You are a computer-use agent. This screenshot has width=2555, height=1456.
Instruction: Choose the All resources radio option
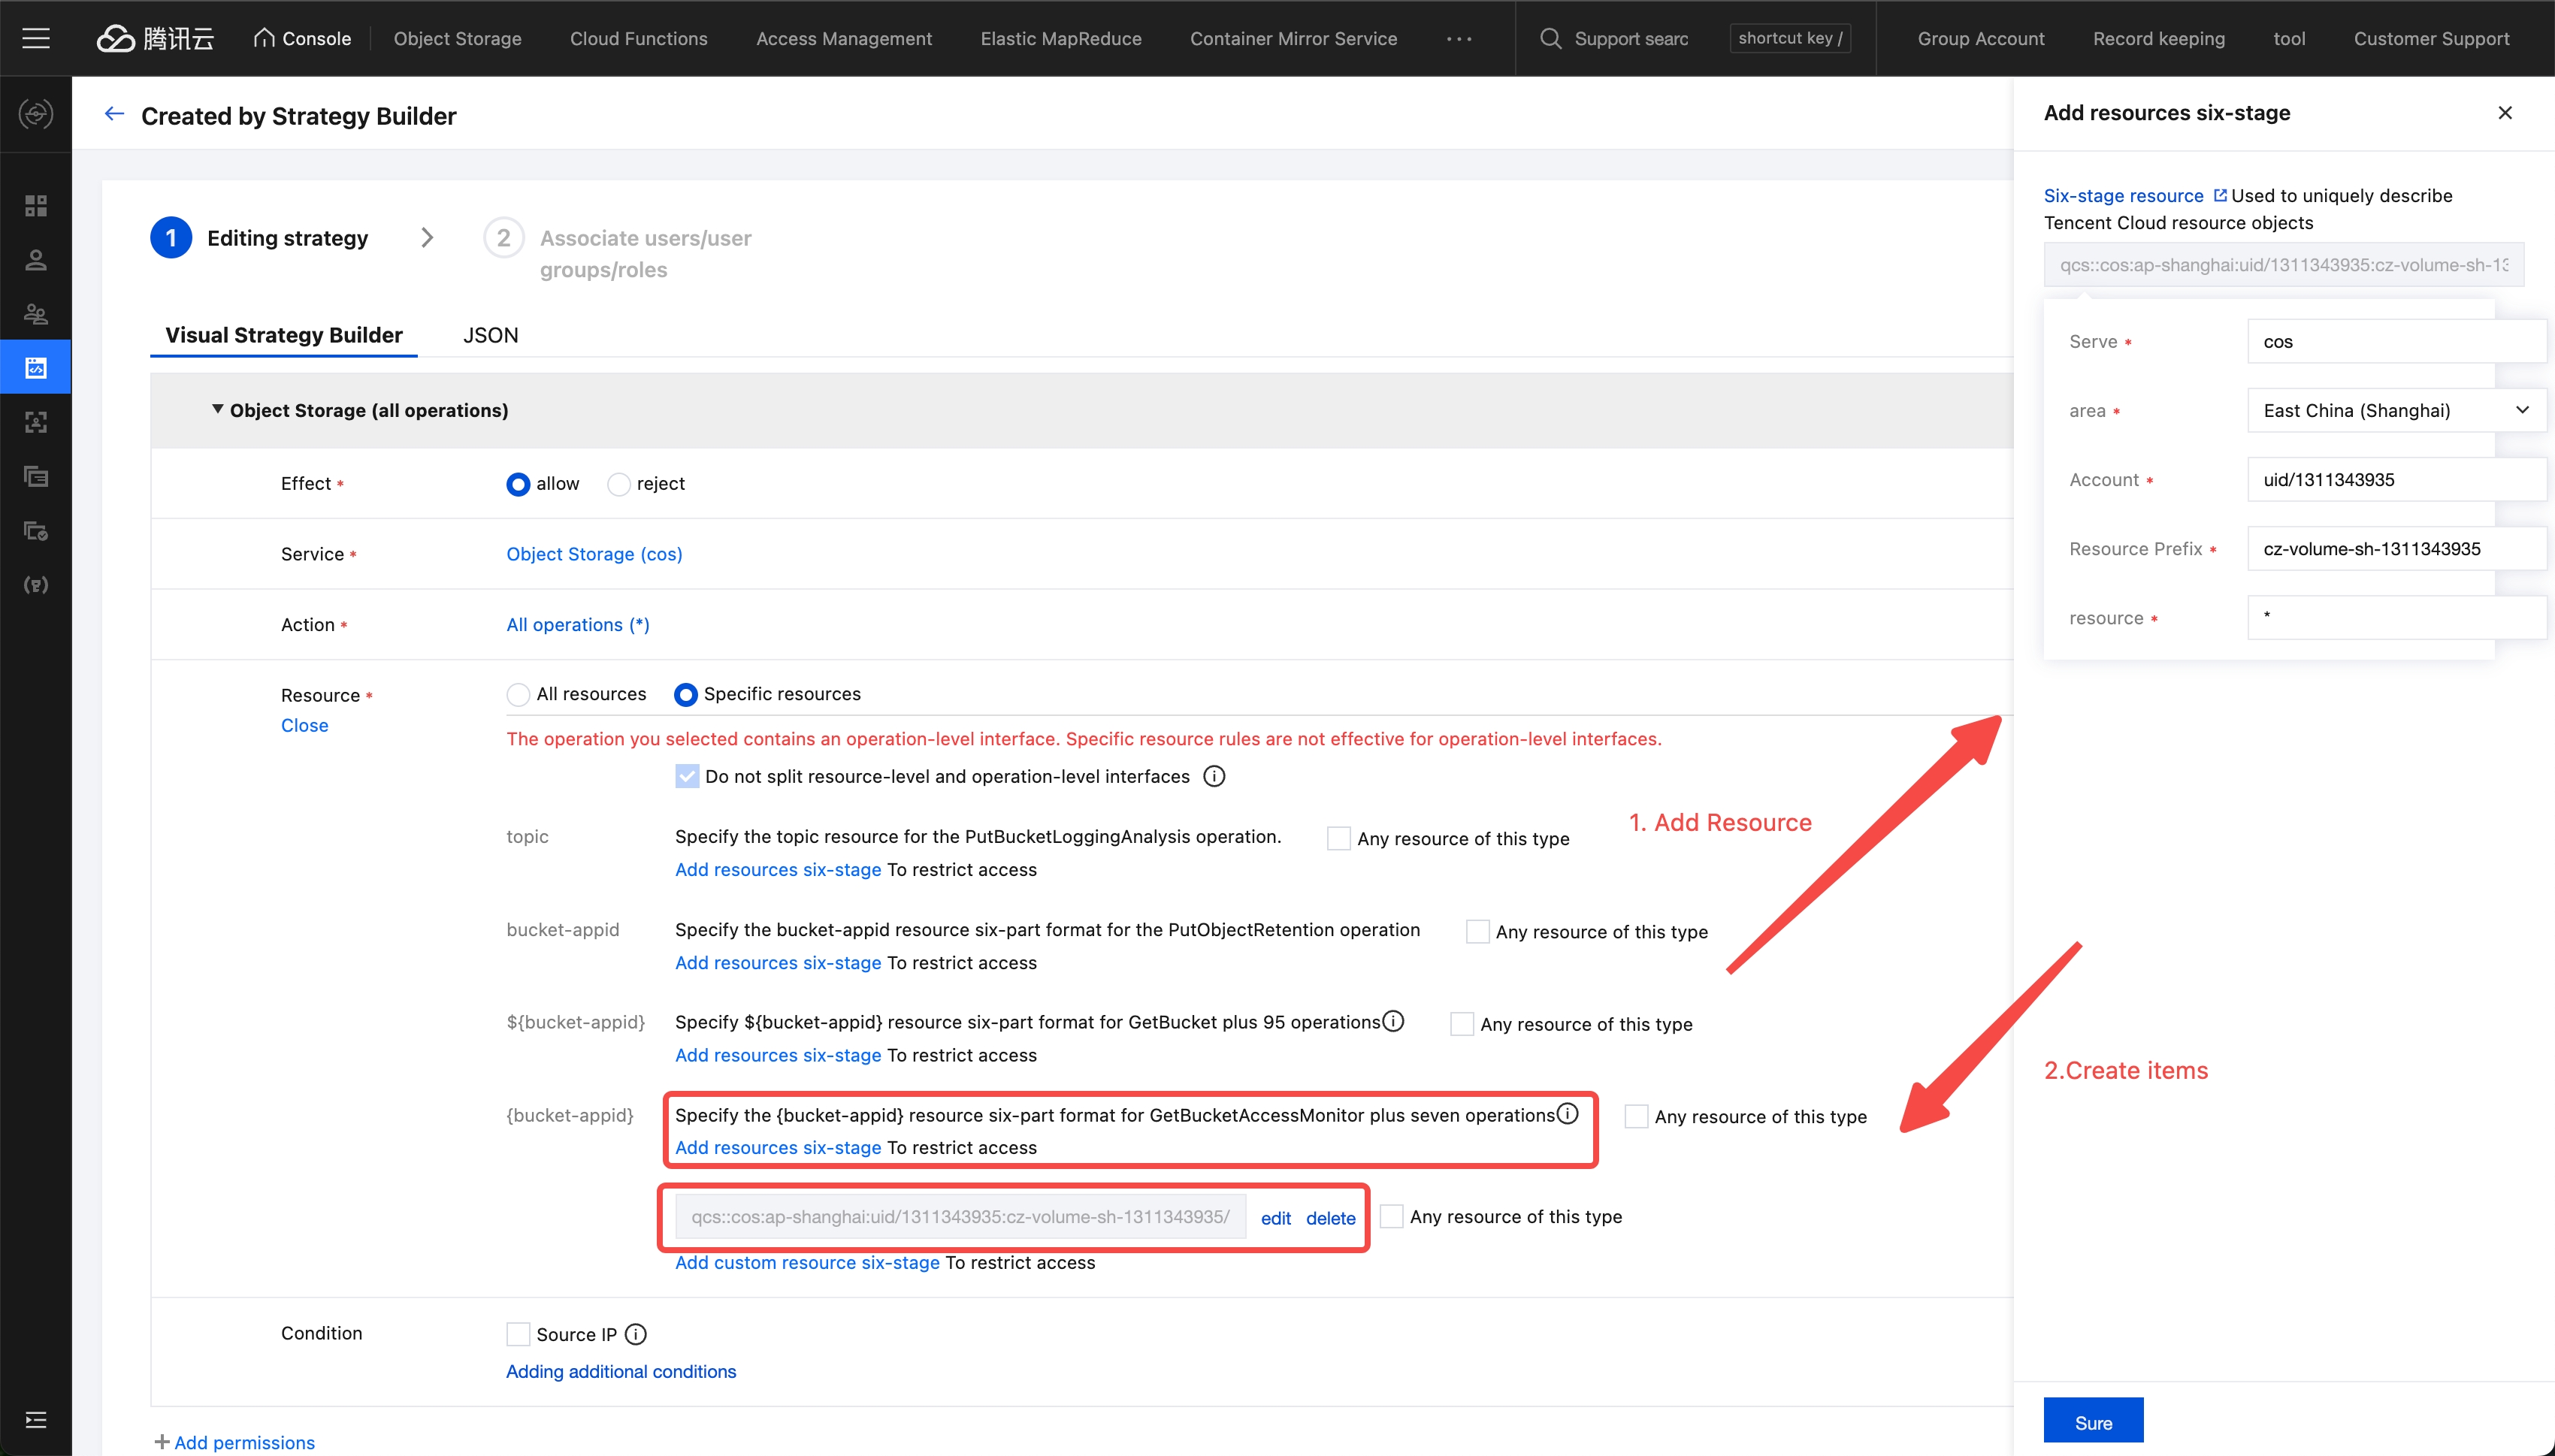click(518, 694)
